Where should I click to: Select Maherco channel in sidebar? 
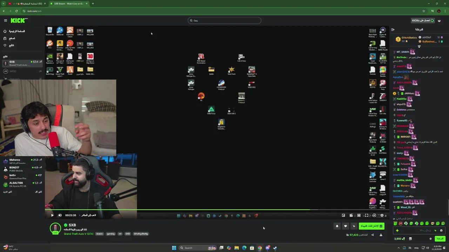(22, 161)
